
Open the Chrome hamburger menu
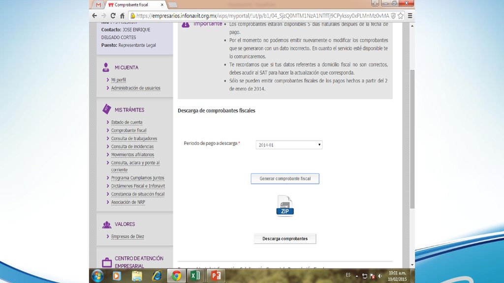410,16
